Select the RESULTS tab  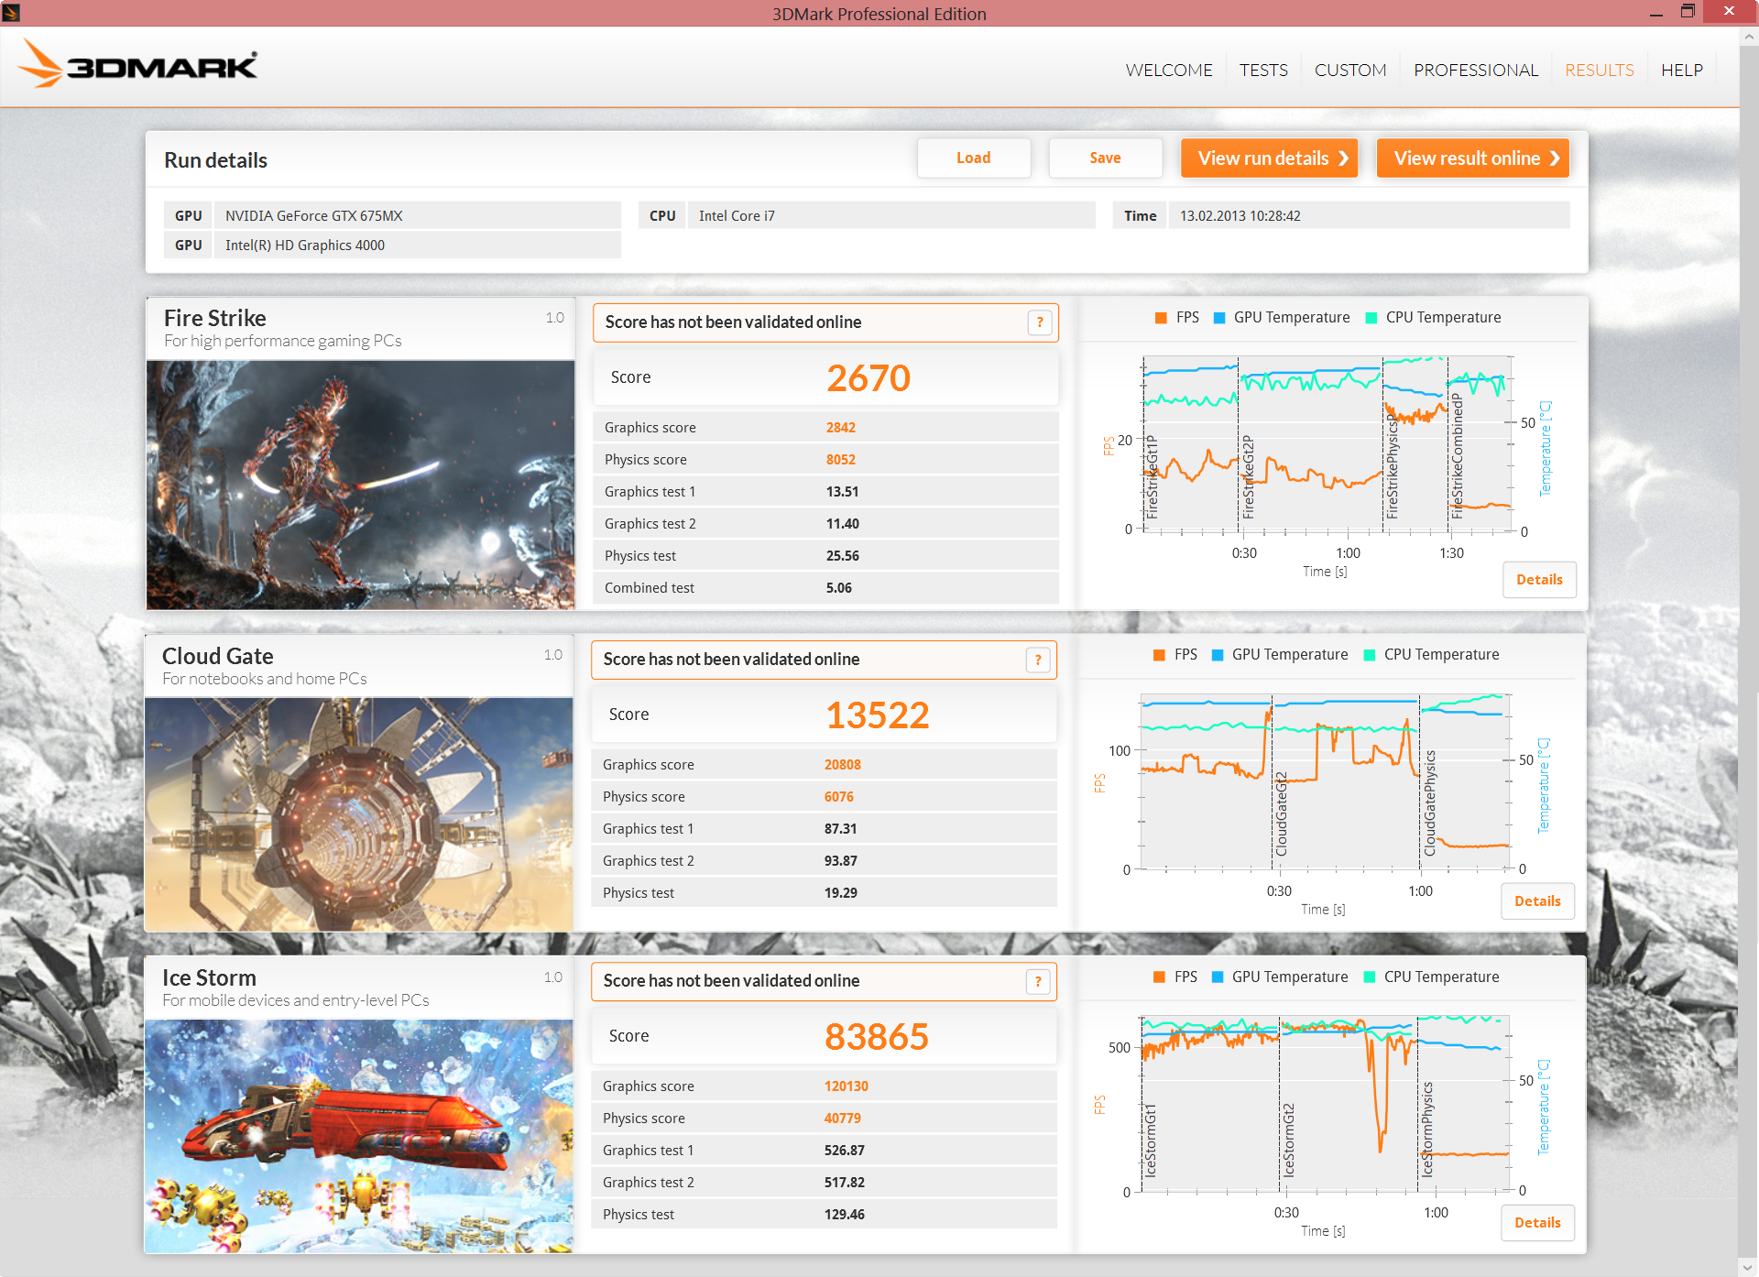coord(1599,71)
